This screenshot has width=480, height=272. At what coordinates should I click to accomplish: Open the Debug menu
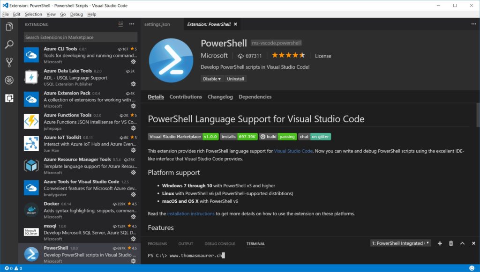(x=76, y=14)
